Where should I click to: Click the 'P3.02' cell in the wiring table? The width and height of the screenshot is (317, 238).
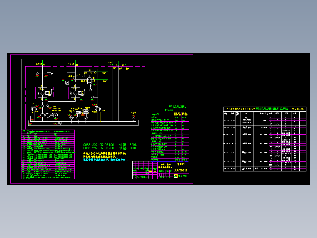(x=226, y=162)
